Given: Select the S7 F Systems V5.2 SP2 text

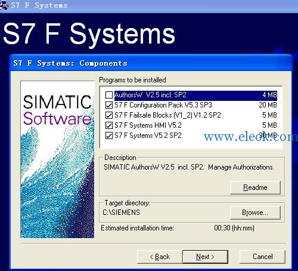Looking at the screenshot, I should click(x=148, y=135).
